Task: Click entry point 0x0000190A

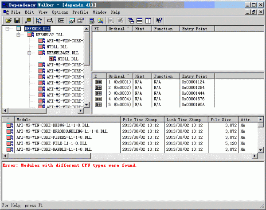Action: point(193,105)
